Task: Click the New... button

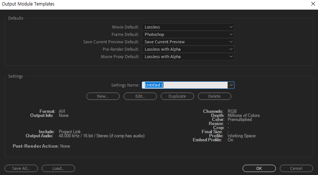Action: click(x=103, y=96)
